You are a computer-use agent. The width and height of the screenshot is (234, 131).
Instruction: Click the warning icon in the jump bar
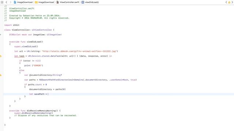[x=229, y=2]
